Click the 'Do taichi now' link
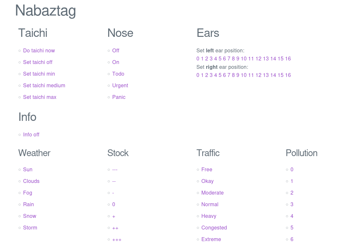 coord(39,50)
